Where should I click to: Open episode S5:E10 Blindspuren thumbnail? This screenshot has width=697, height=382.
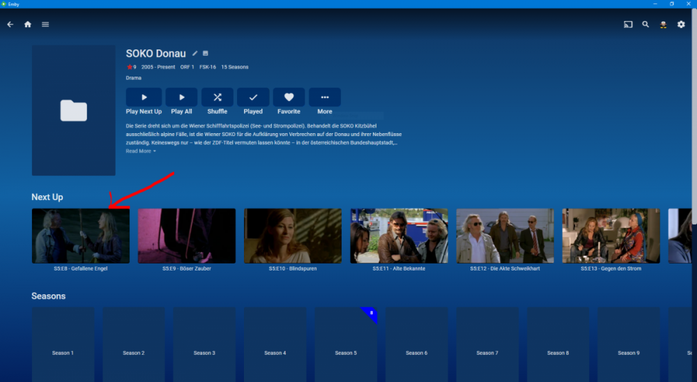pyautogui.click(x=293, y=236)
